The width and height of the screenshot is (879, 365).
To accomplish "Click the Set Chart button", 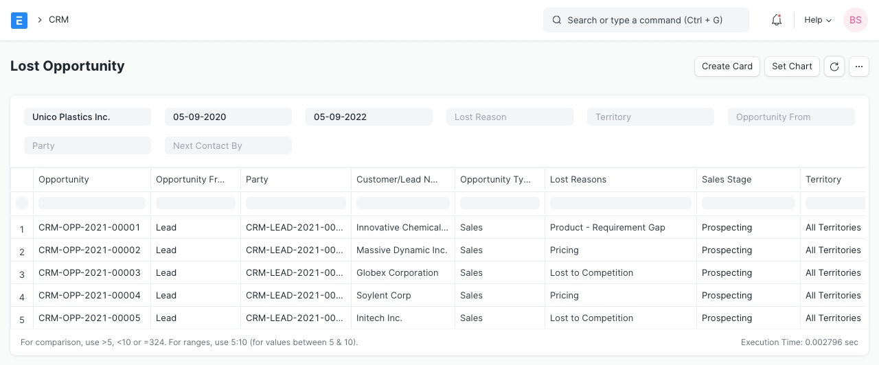I will (x=792, y=67).
